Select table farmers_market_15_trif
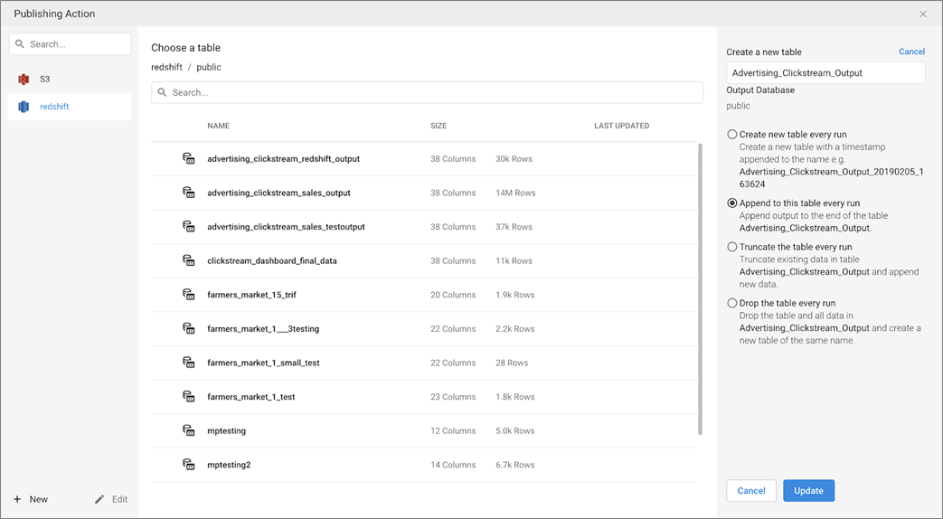The image size is (943, 519). click(251, 295)
